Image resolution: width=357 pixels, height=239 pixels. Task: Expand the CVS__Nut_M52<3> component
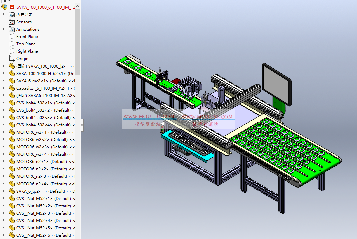(x=4, y=213)
